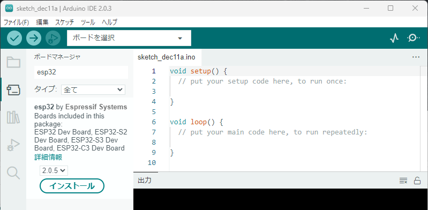
Task: Open the Sketchbook folder sidebar icon
Action: coord(13,62)
